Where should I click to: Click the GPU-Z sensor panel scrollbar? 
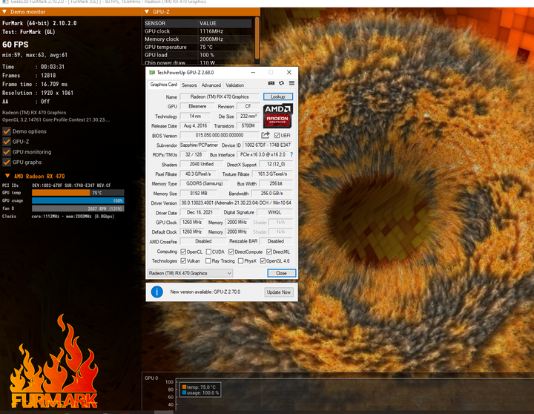coord(257,38)
